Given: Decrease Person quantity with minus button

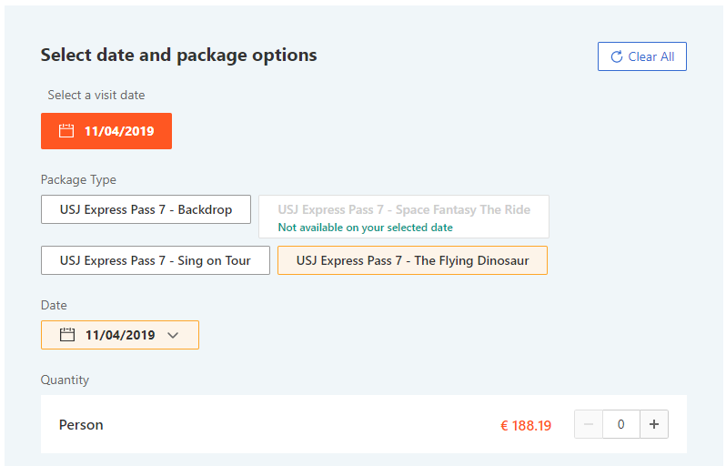Looking at the screenshot, I should pyautogui.click(x=589, y=424).
